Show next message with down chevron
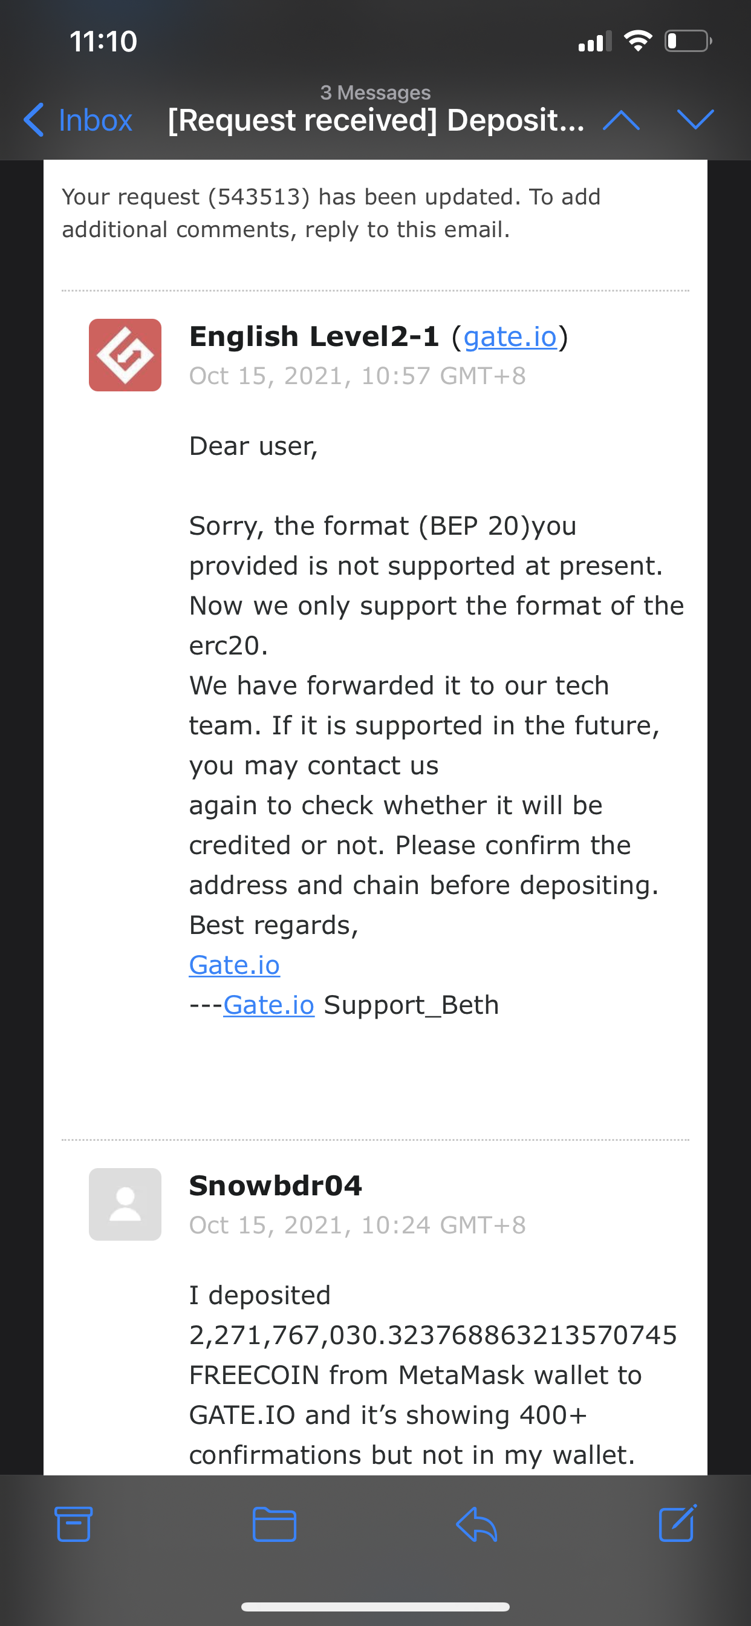This screenshot has width=751, height=1626. click(x=695, y=120)
